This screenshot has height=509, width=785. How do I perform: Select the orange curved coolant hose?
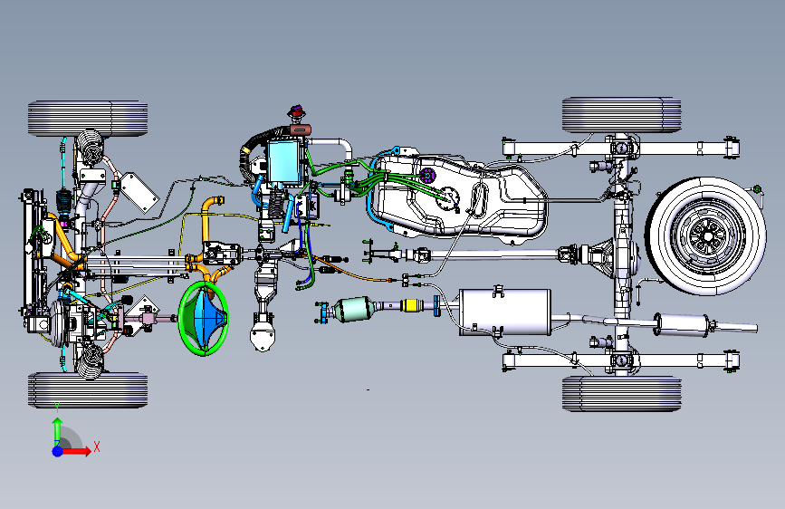207,218
